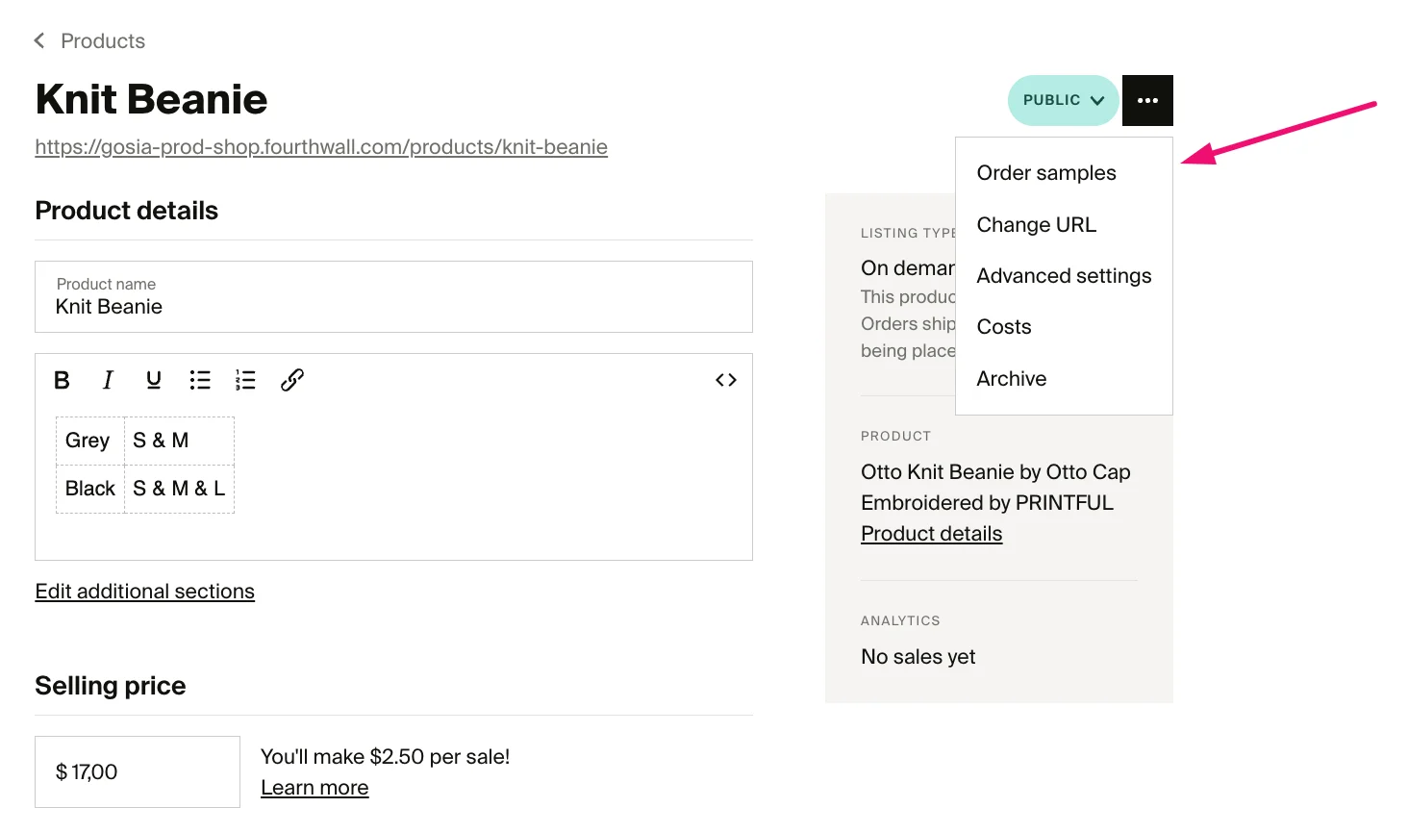Click the Bold formatting icon
Image resolution: width=1408 pixels, height=833 pixels.
62,380
